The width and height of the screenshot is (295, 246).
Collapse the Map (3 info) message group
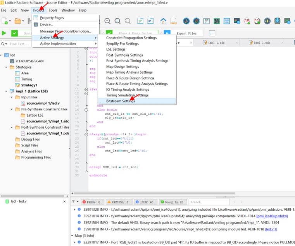(72, 236)
